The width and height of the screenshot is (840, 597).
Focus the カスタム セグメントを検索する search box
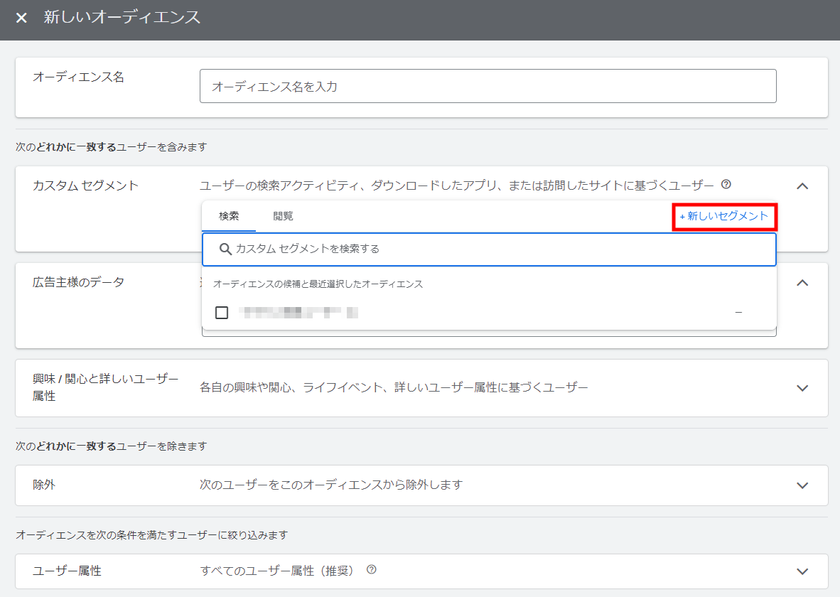click(x=497, y=249)
